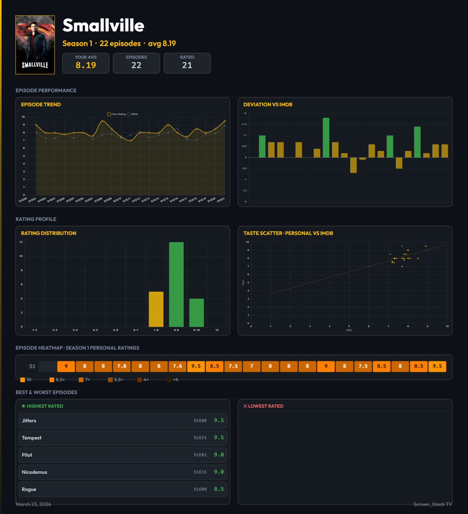Click the S1 heatmap row label
This screenshot has height=514, width=468.
[32, 366]
